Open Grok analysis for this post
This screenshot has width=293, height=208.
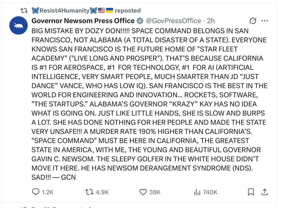point(253,21)
